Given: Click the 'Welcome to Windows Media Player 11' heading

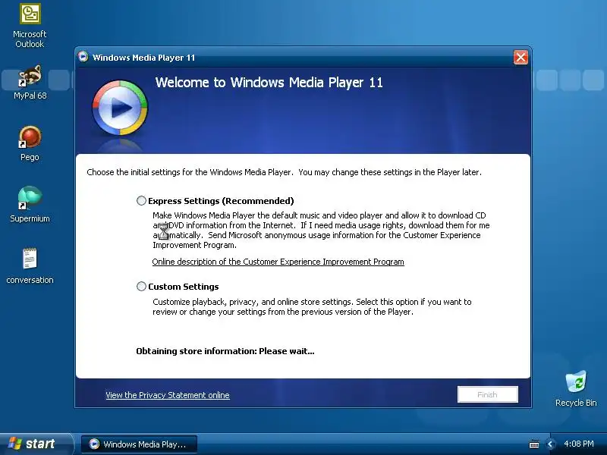Looking at the screenshot, I should (x=269, y=83).
